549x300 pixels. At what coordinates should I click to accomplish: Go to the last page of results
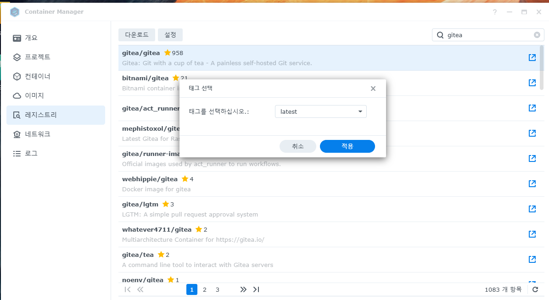click(256, 289)
